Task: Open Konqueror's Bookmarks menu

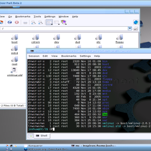Action: [23, 17]
